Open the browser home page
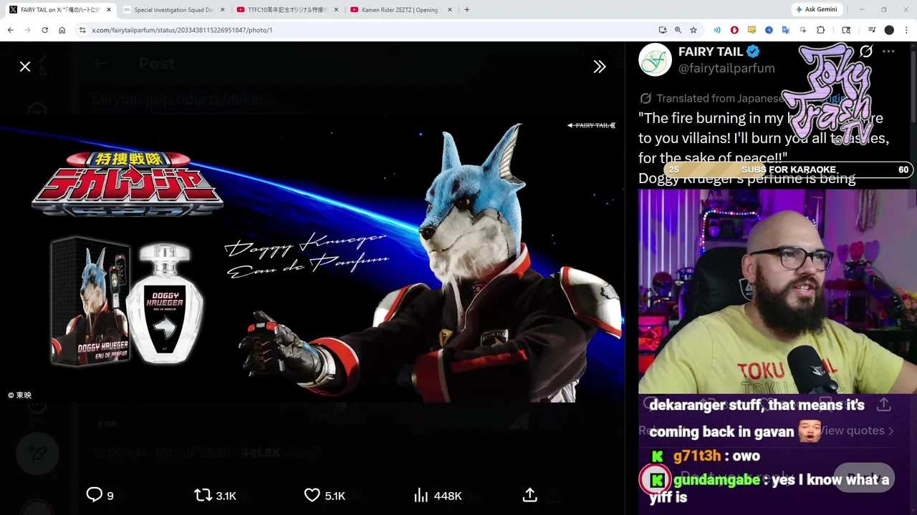Image resolution: width=917 pixels, height=515 pixels. tap(62, 30)
